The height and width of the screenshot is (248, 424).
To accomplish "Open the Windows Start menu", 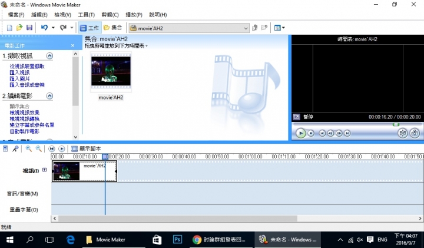I will 10,240.
